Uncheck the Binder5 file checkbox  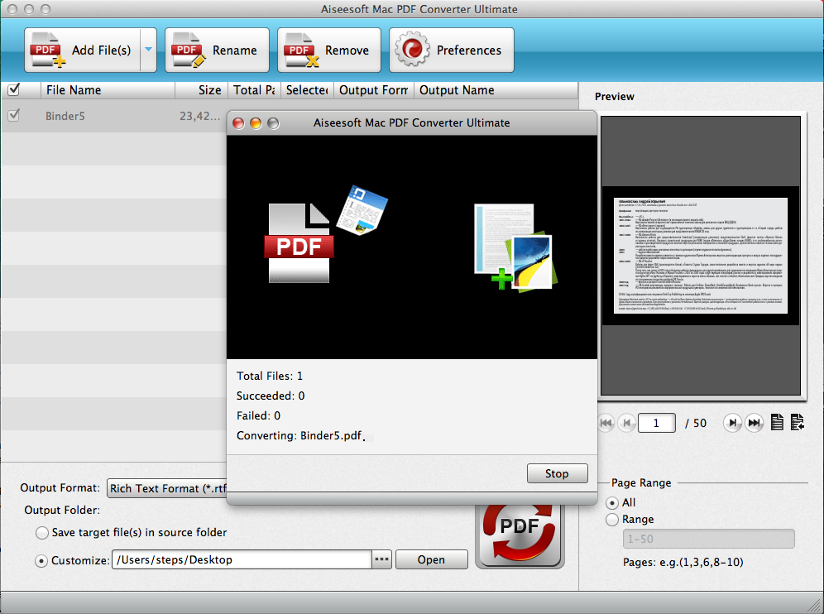point(13,116)
